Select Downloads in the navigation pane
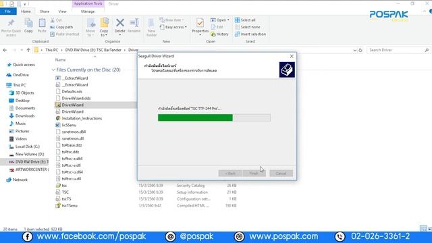 (25, 116)
